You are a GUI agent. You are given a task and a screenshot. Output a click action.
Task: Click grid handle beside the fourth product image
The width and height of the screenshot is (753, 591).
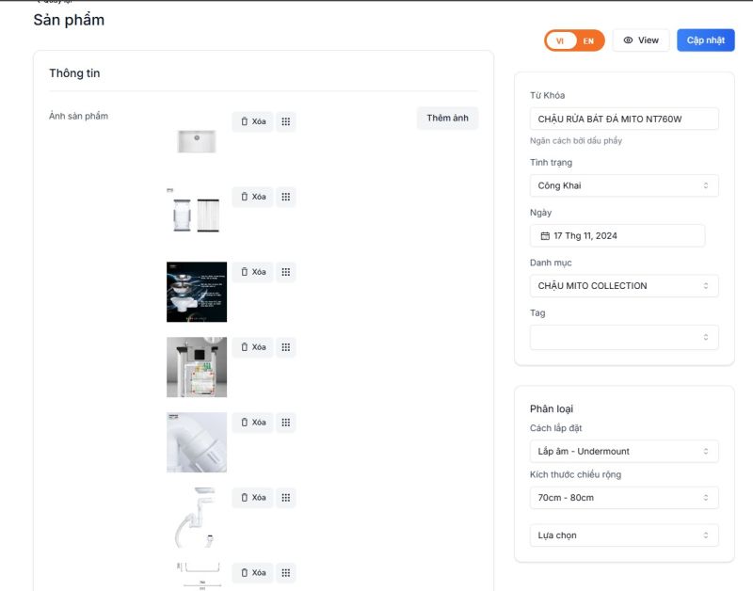286,347
